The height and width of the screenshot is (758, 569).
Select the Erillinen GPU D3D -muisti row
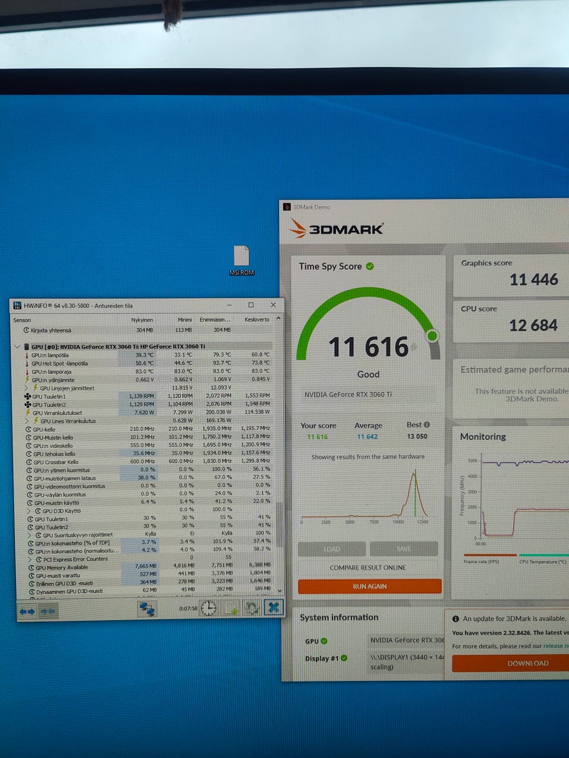coord(148,583)
